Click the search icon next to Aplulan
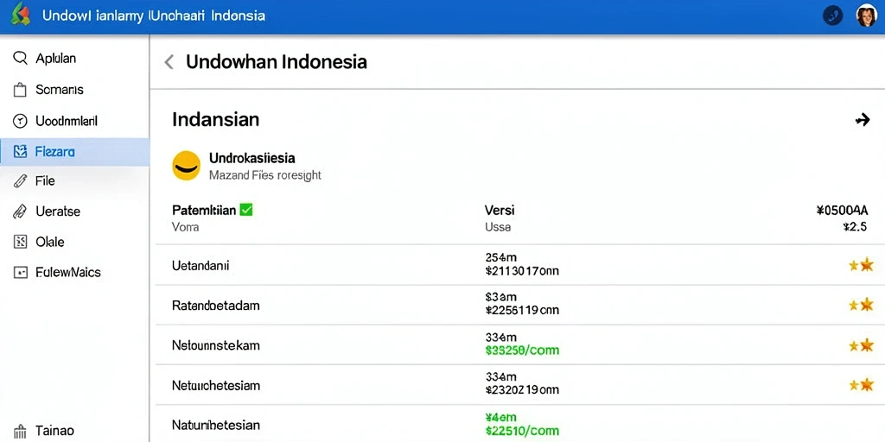885x442 pixels. tap(20, 58)
